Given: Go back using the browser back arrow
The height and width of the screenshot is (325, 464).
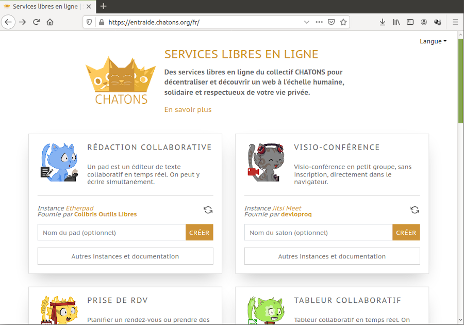Looking at the screenshot, I should pyautogui.click(x=8, y=22).
